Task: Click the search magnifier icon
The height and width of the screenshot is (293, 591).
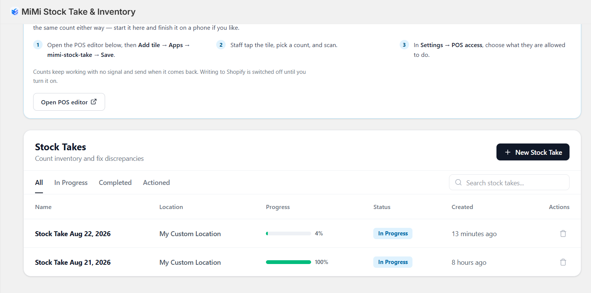Action: coord(458,182)
